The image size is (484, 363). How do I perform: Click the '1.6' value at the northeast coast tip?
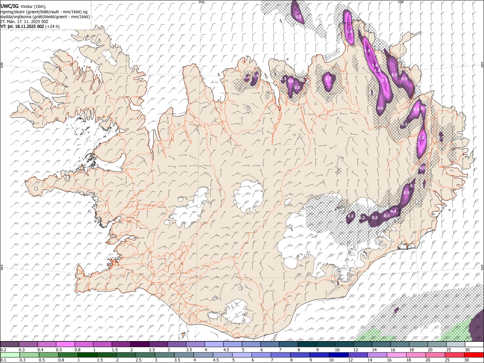[350, 32]
